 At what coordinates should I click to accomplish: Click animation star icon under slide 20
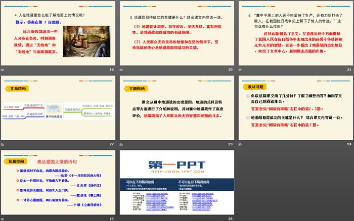[121, 70]
